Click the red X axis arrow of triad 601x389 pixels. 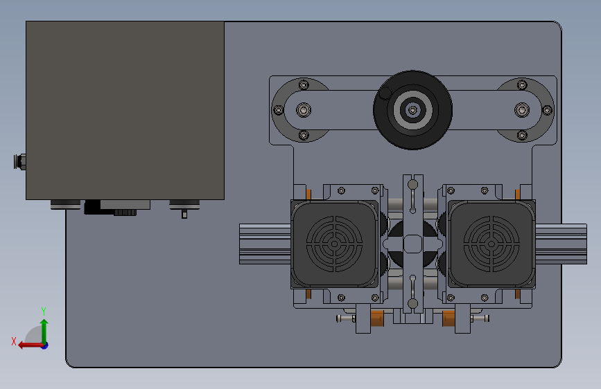(30, 345)
